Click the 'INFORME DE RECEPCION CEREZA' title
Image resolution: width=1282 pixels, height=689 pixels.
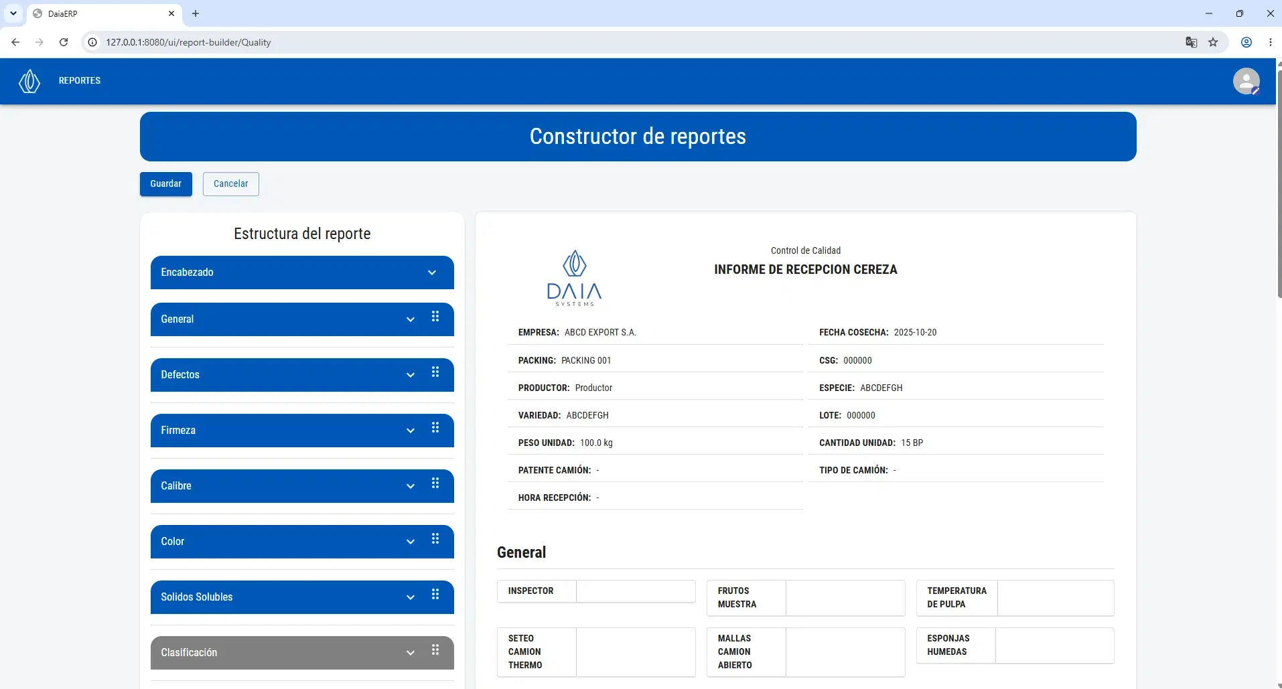tap(806, 270)
